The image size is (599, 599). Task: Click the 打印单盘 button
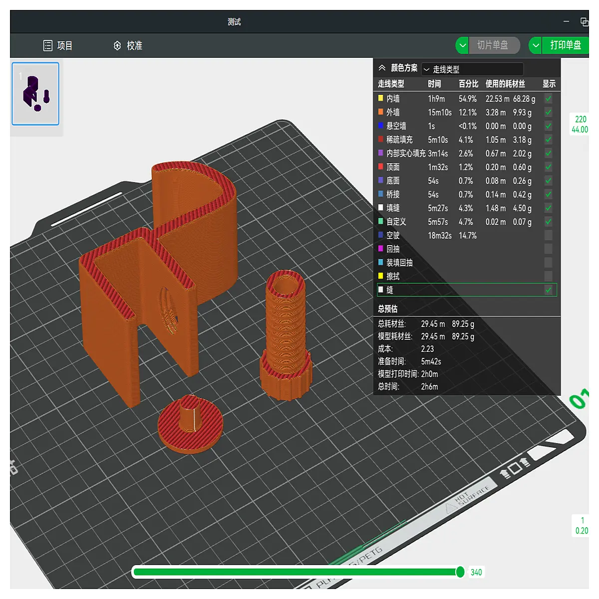click(566, 45)
